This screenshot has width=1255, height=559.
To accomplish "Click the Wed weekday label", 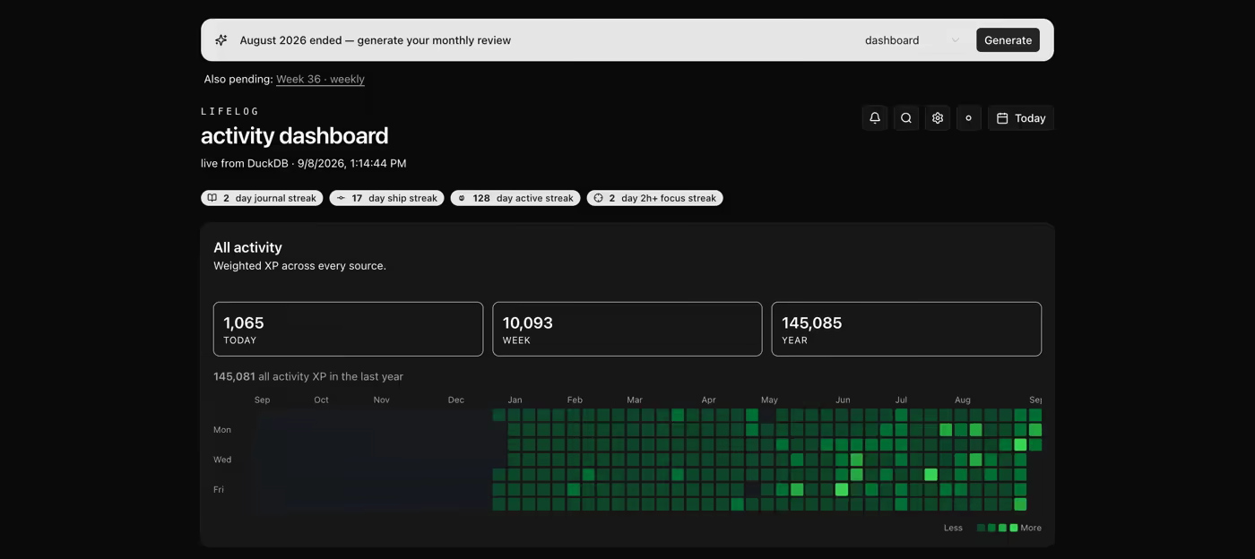I will (x=222, y=460).
